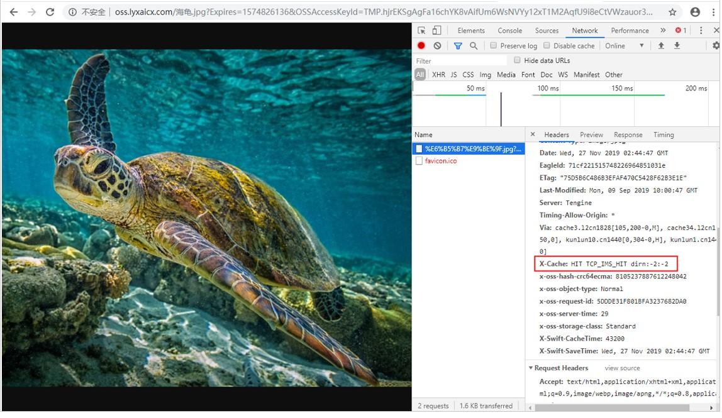Screen dimensions: 722x418
Task: Show more DevTools tabs chevron
Action: 663,30
